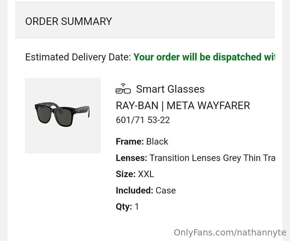Select the RAY-BAN | META WAYFARER title
This screenshot has height=241, width=290.
[183, 106]
